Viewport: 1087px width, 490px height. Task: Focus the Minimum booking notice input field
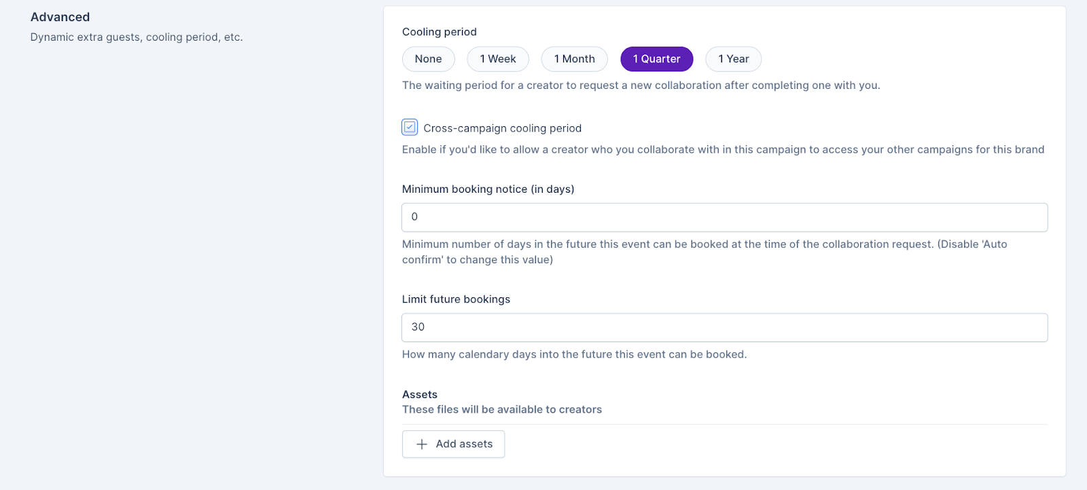[724, 217]
